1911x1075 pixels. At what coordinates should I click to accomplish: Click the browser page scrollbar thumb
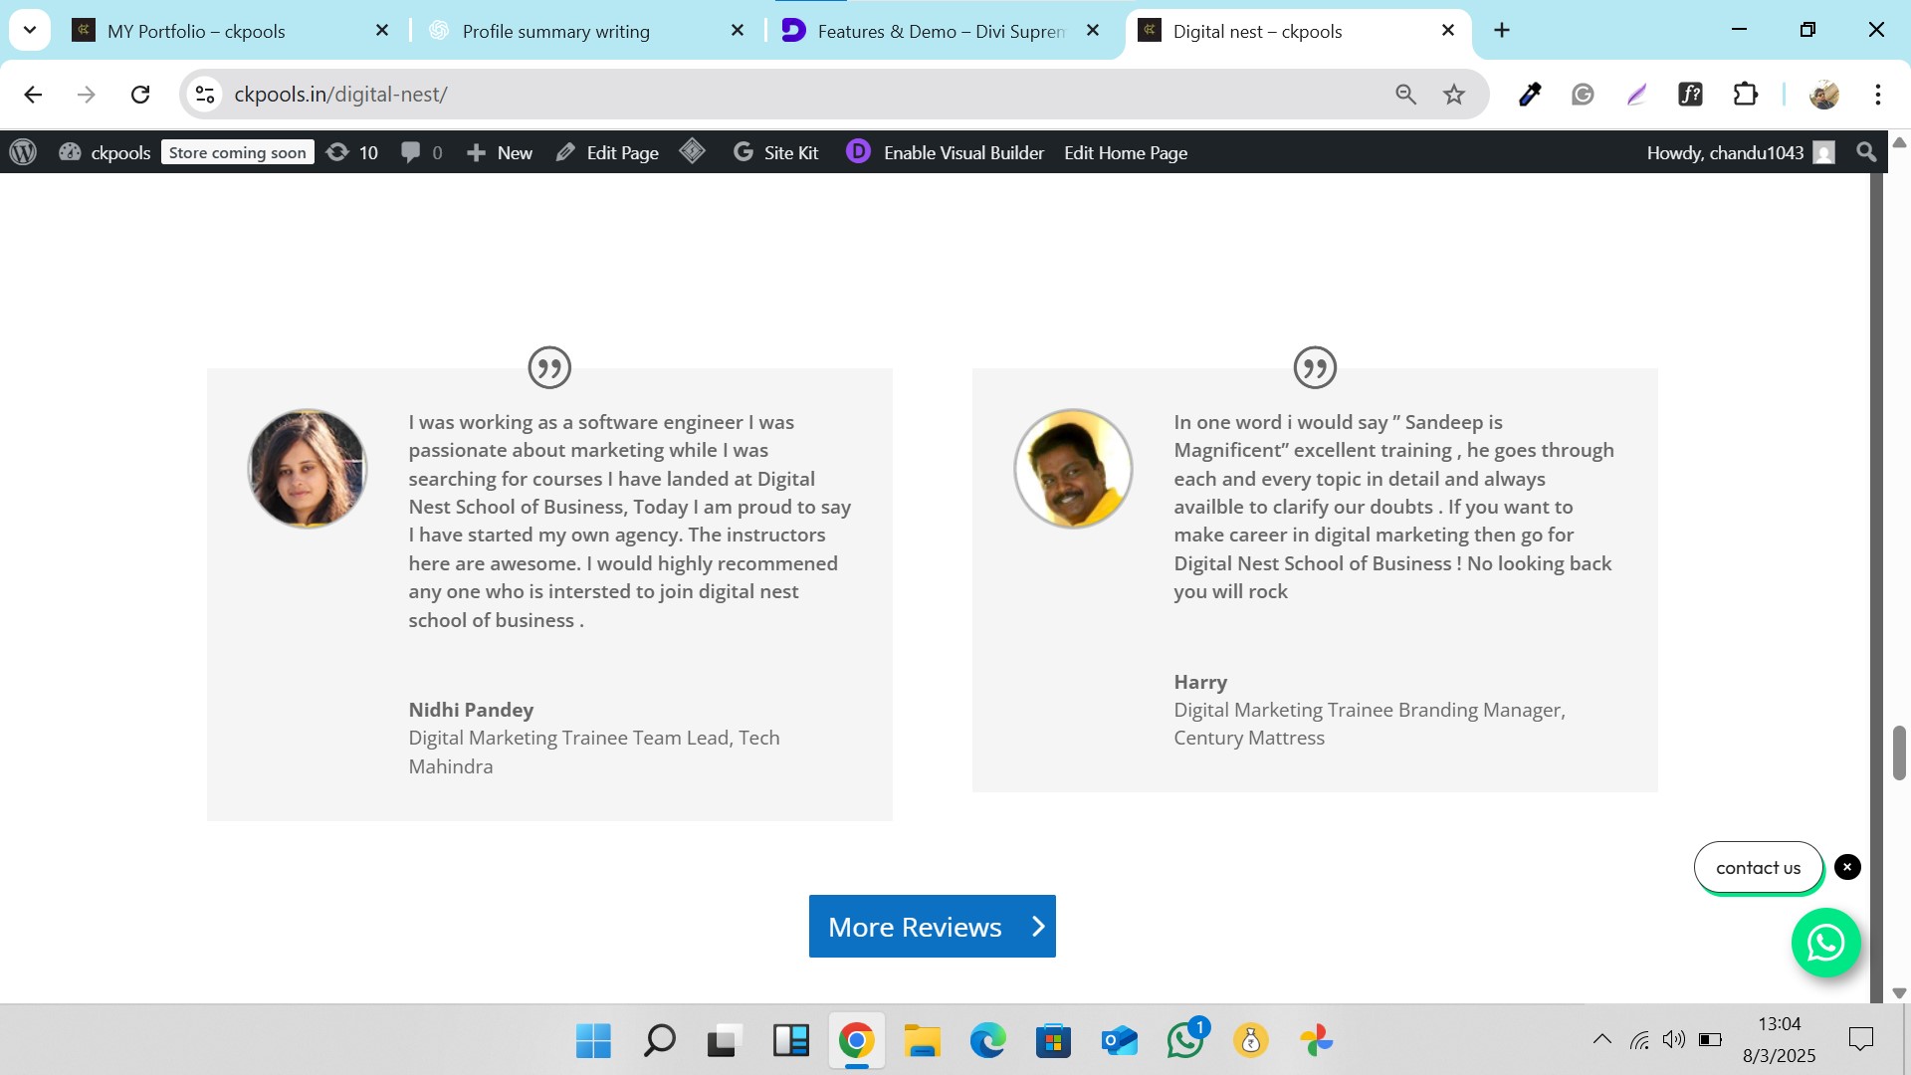pos(1899,752)
